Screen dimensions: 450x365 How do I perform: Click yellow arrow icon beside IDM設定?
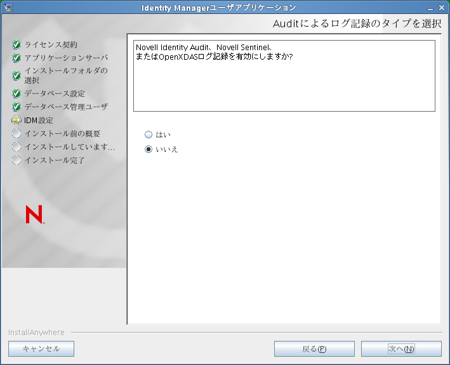pos(17,120)
